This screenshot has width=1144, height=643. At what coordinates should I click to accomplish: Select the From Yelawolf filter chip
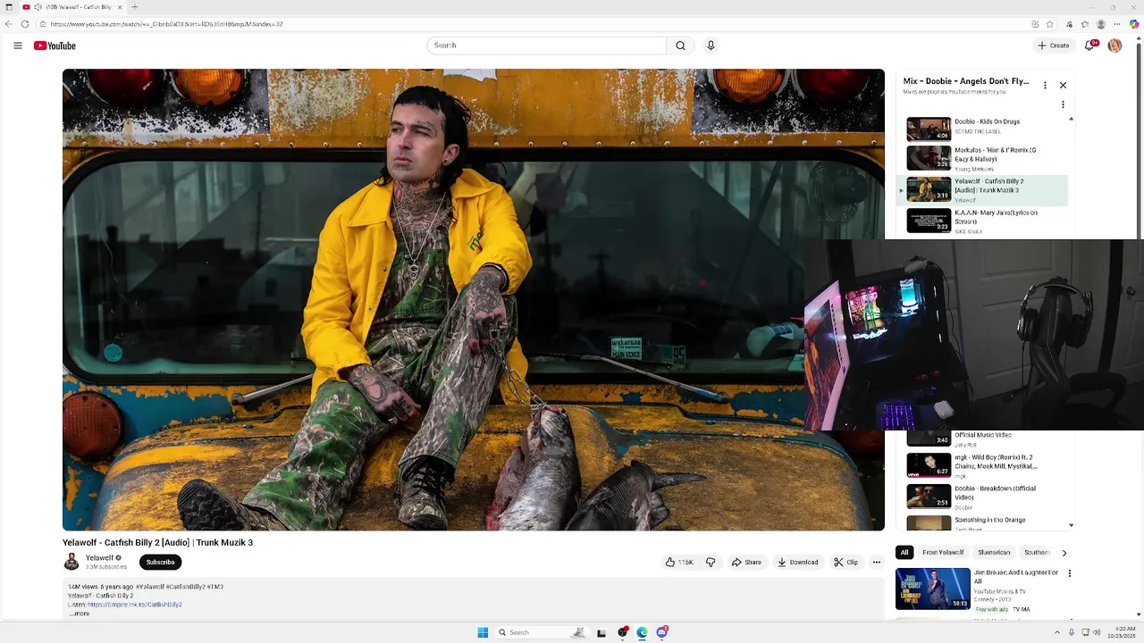point(943,552)
